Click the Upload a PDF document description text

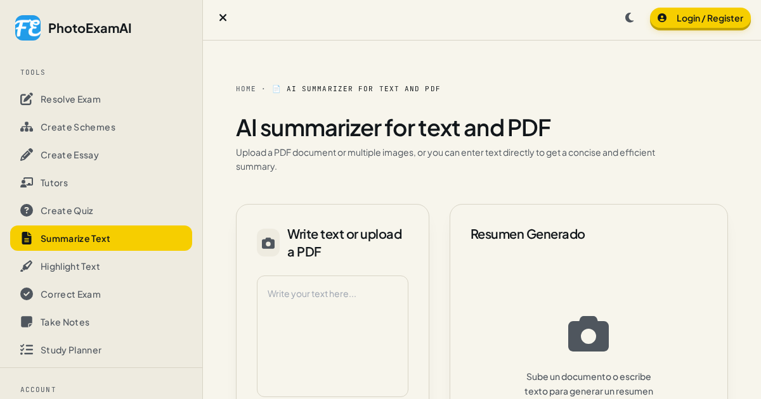pyautogui.click(x=445, y=159)
